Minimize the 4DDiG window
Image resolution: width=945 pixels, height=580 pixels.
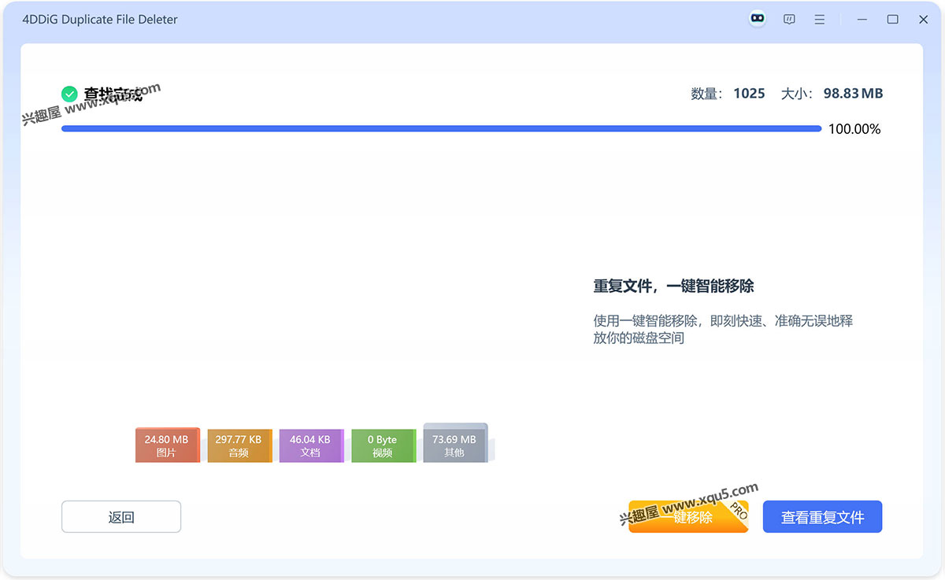(x=863, y=20)
